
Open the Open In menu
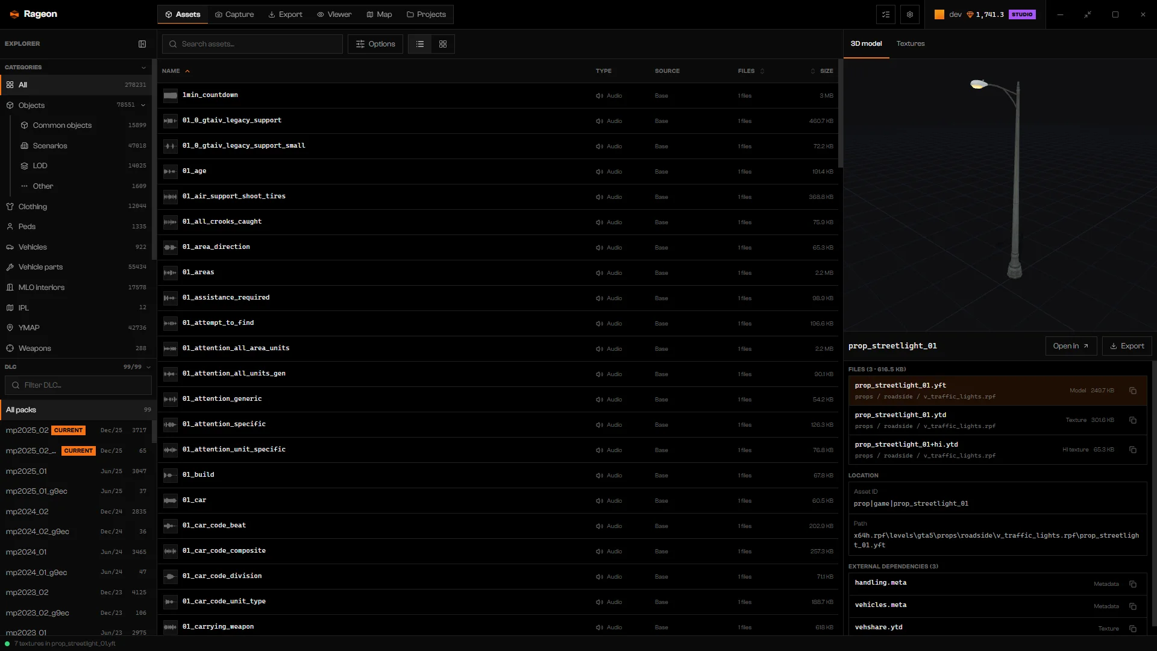[x=1071, y=346]
